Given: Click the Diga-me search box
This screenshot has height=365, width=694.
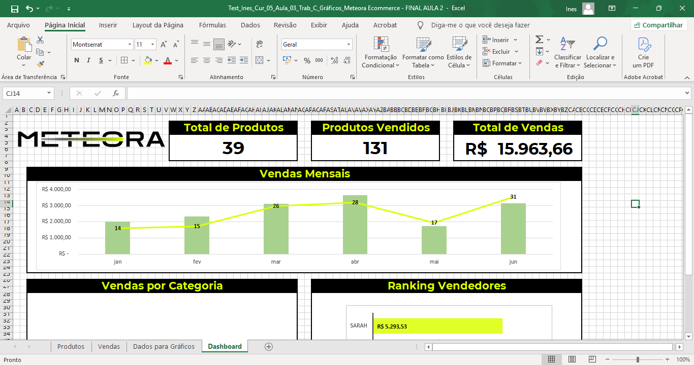Looking at the screenshot, I should [x=480, y=25].
